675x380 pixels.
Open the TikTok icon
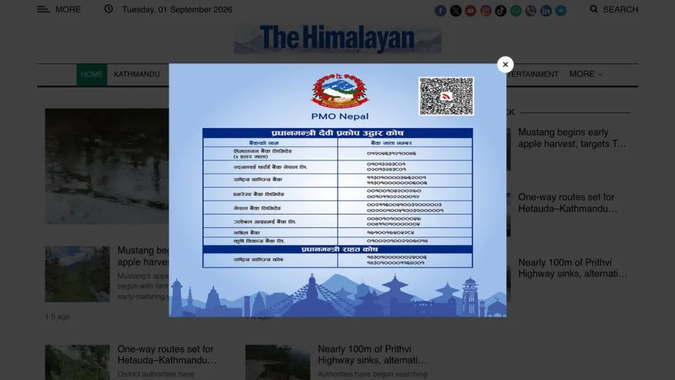(501, 11)
